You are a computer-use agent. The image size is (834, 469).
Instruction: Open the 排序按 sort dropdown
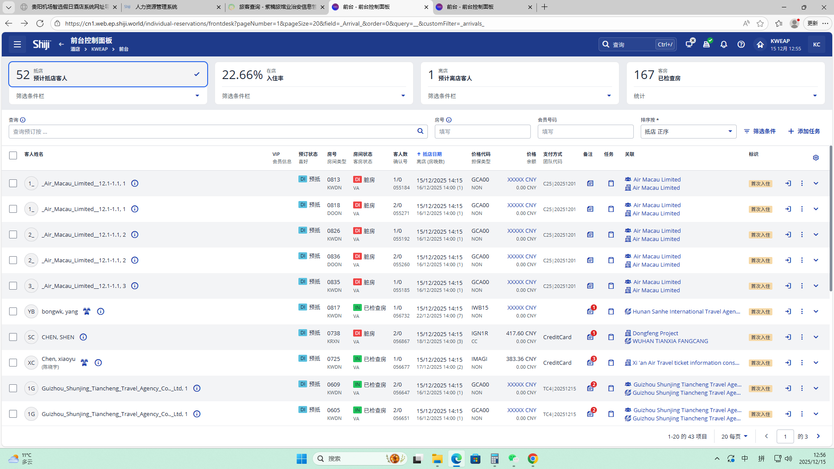[x=688, y=132]
